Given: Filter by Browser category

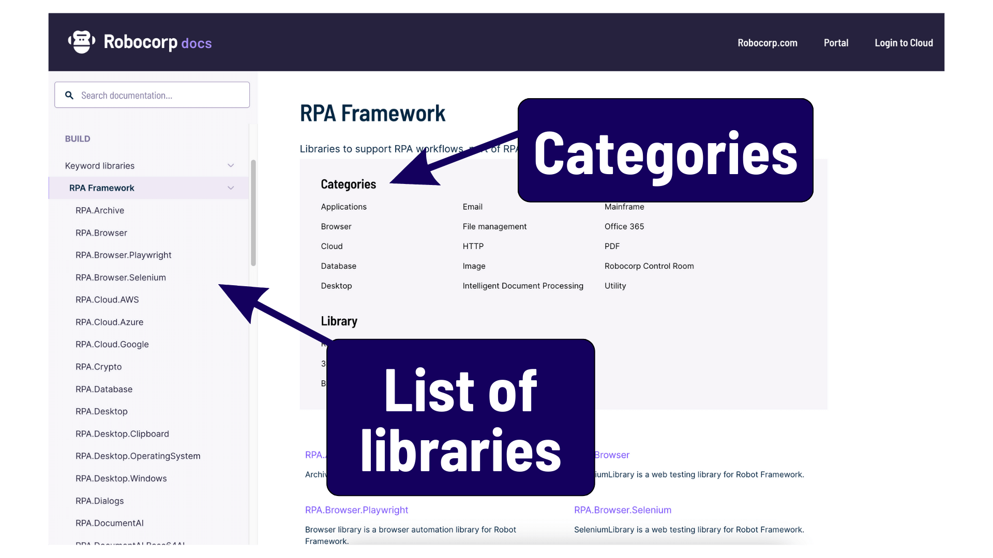Looking at the screenshot, I should pos(336,226).
